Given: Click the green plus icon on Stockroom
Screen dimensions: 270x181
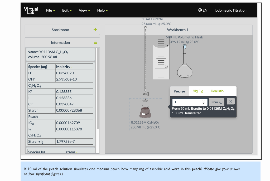Looking at the screenshot, I should click(95, 30).
